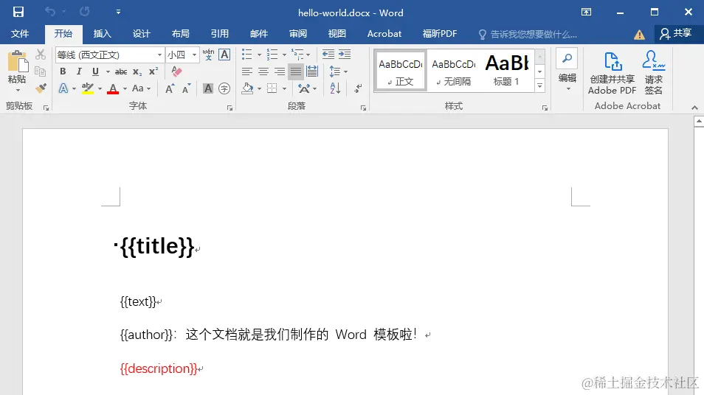Activate the Format Painter brush
This screenshot has height=395, width=704.
pos(41,88)
